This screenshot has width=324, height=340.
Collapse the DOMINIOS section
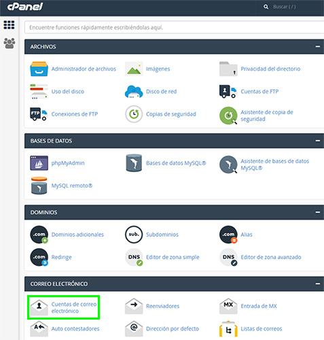point(318,212)
